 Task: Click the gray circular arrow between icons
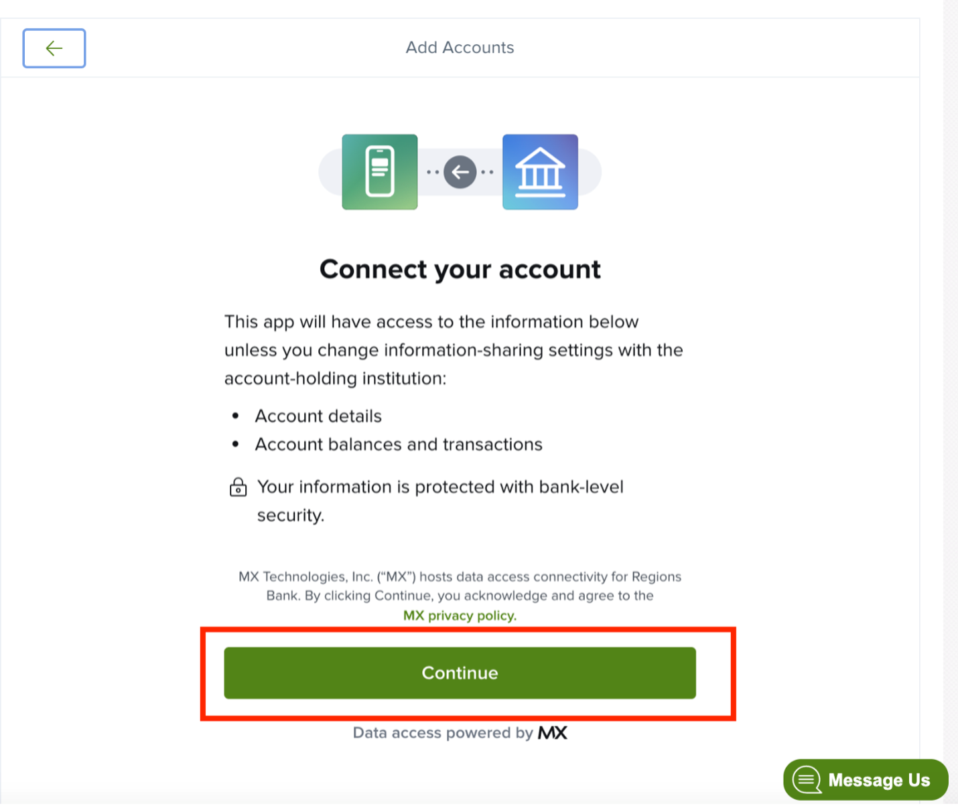pyautogui.click(x=460, y=172)
